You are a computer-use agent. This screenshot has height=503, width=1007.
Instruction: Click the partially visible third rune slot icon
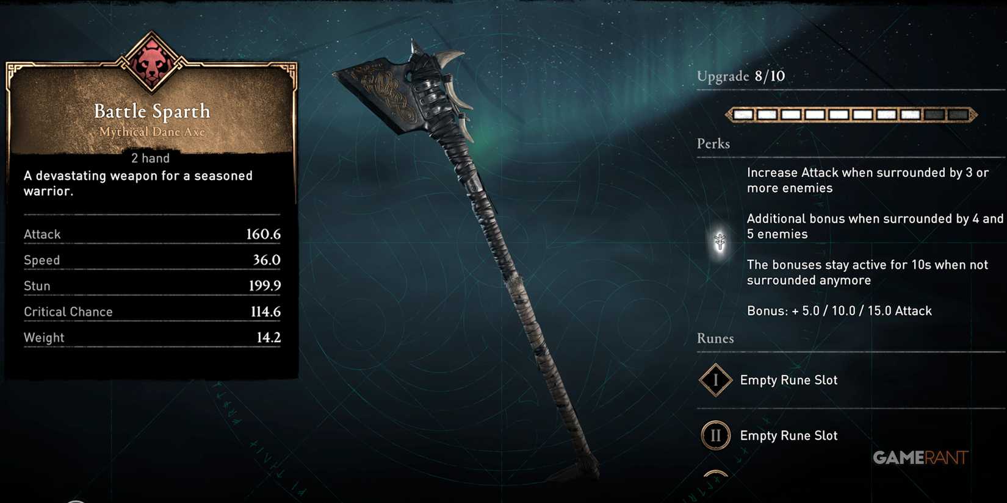pyautogui.click(x=715, y=474)
